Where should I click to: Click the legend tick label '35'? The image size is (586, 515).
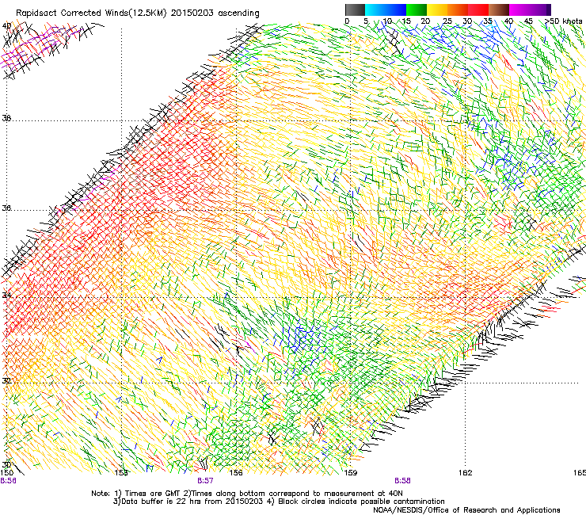pos(488,21)
